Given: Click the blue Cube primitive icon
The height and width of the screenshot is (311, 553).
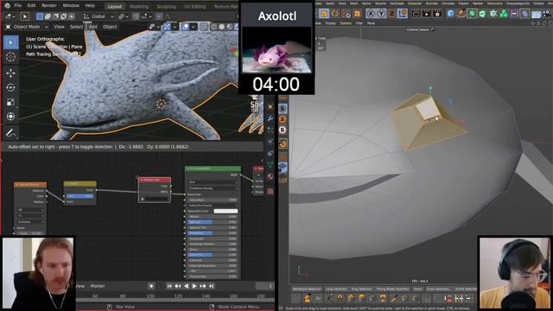Looking at the screenshot, I should (x=450, y=14).
